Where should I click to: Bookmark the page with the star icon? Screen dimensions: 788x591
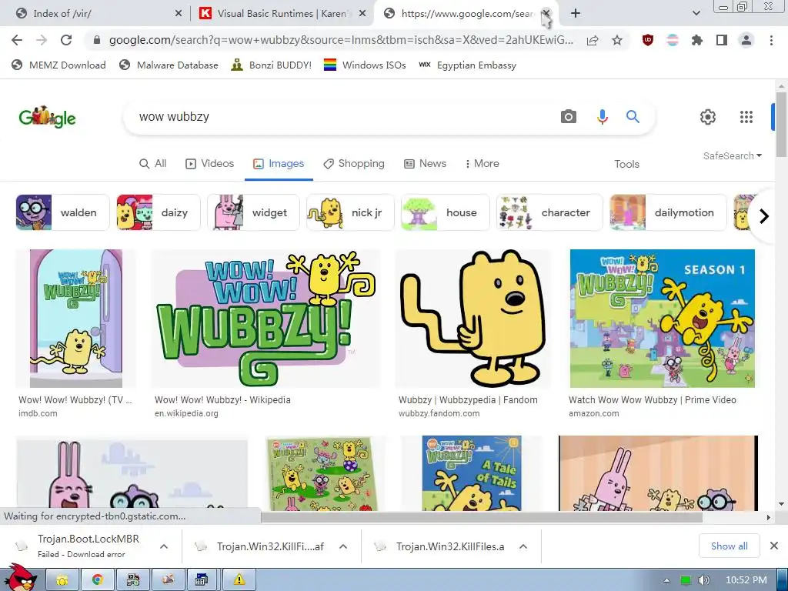(x=617, y=40)
